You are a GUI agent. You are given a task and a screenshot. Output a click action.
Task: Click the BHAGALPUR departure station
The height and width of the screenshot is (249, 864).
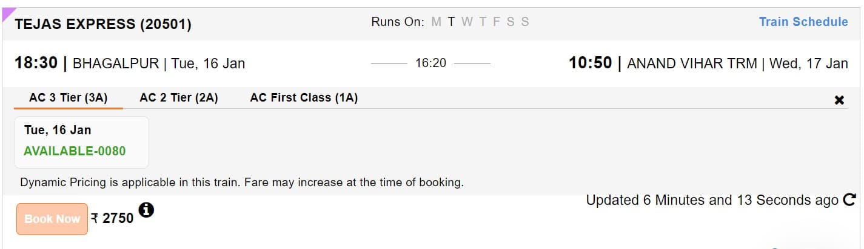click(x=116, y=63)
